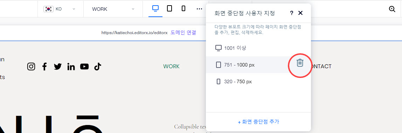The height and width of the screenshot is (133, 402).
Task: Select the desktop breakpoint icon in toolbar
Action: (x=155, y=8)
